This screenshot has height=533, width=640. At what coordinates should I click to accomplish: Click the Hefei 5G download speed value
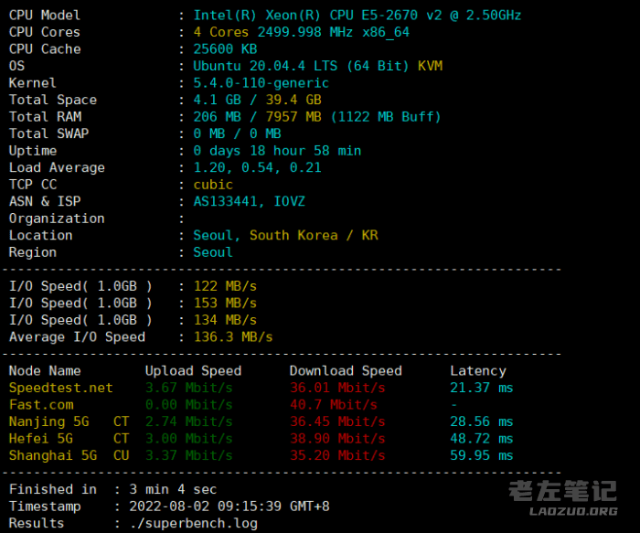pyautogui.click(x=334, y=438)
